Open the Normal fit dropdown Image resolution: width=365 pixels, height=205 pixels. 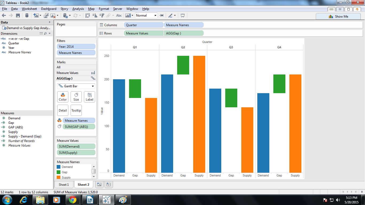click(146, 15)
